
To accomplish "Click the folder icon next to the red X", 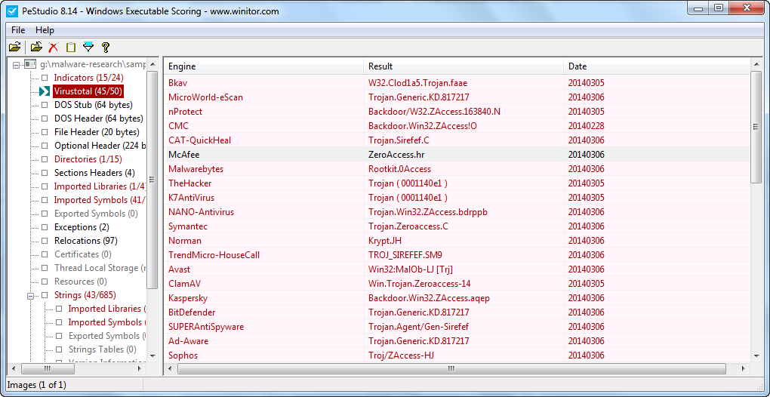I will point(35,47).
